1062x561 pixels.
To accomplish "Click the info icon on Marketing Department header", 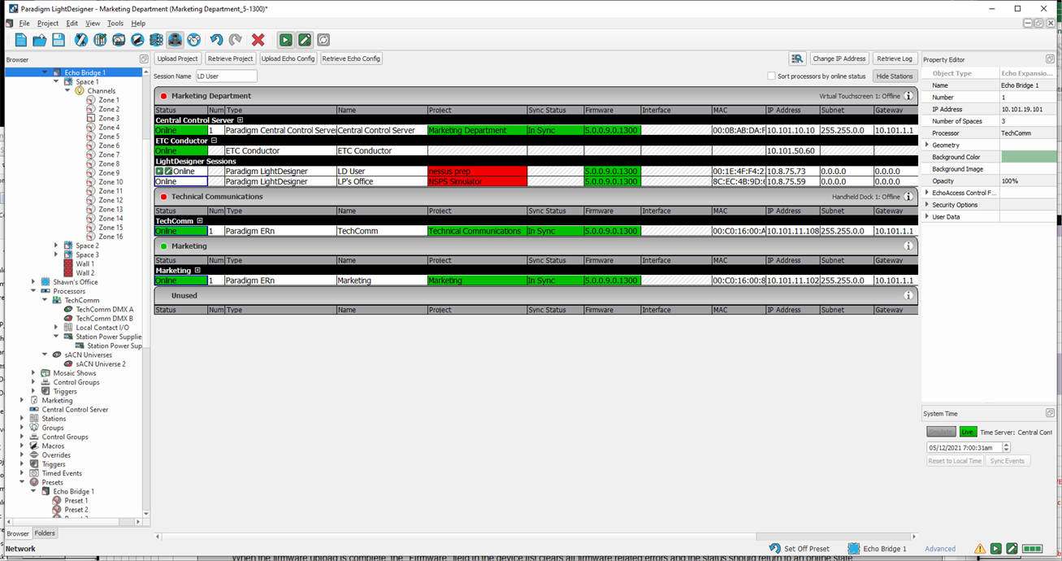I will [x=908, y=96].
